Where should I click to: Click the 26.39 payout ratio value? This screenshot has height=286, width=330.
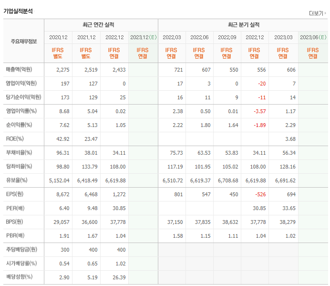pos(119,277)
